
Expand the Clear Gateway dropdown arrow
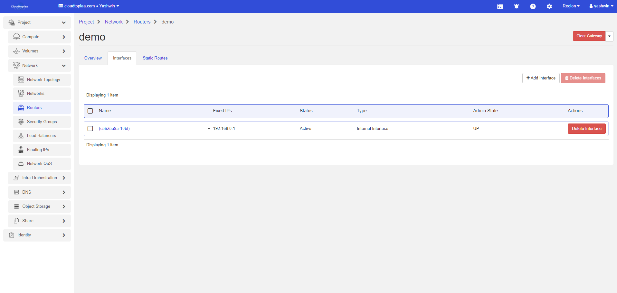(609, 36)
